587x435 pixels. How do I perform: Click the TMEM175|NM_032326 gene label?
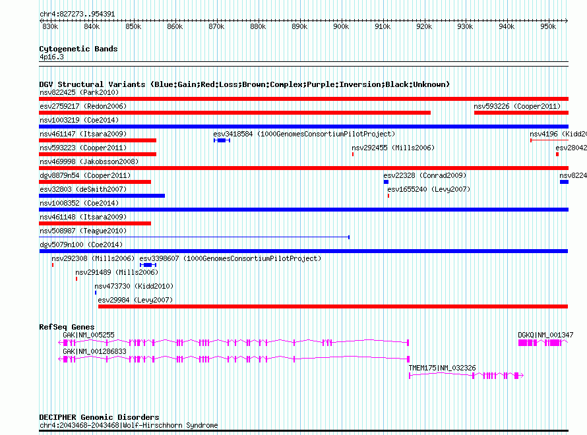point(442,368)
